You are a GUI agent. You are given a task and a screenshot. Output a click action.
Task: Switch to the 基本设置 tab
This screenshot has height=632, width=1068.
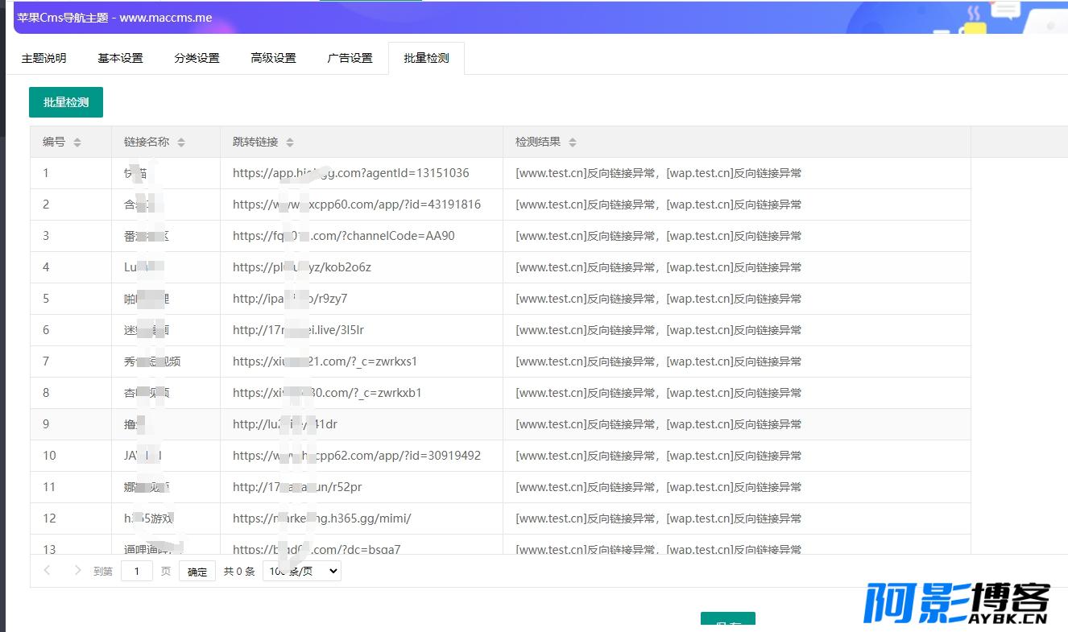121,58
